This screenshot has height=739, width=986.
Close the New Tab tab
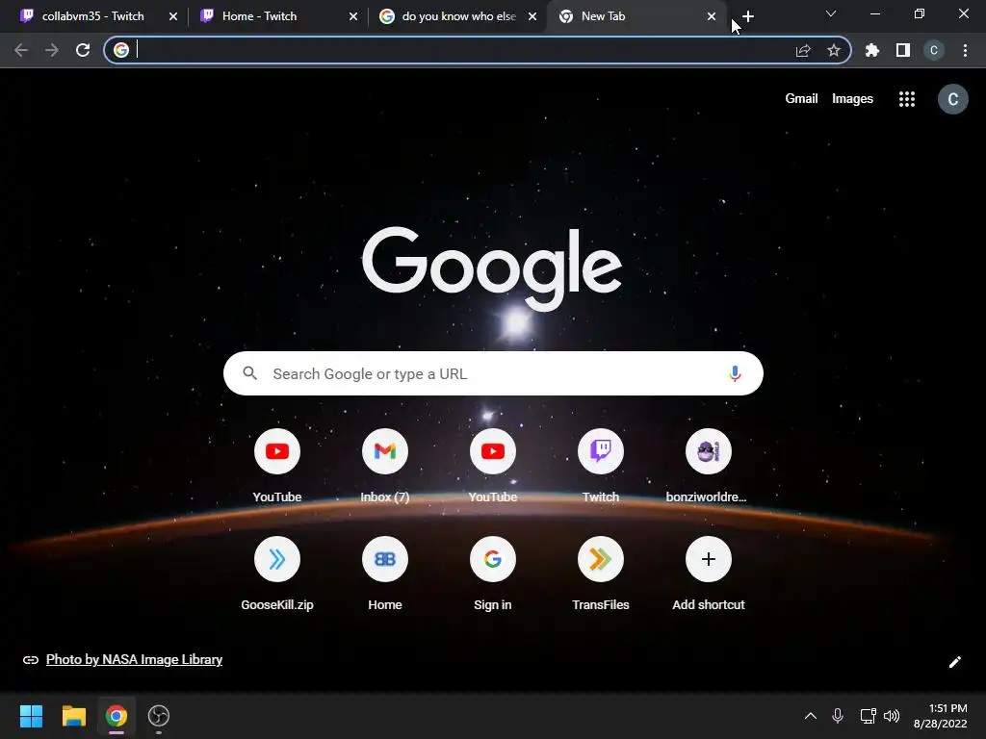click(x=712, y=16)
